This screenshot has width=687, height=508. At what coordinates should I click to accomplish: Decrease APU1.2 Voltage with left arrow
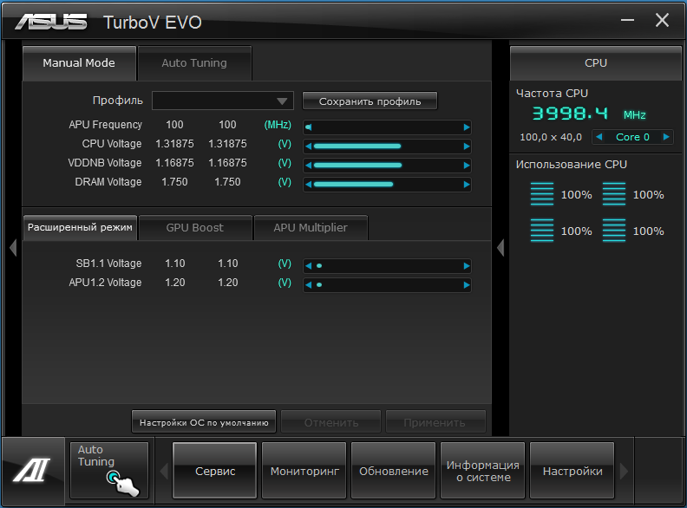(x=309, y=285)
